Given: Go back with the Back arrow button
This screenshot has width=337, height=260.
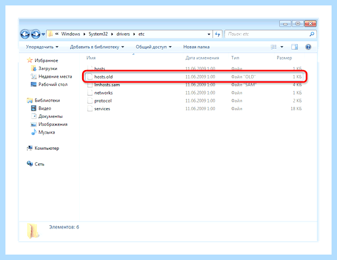Looking at the screenshot, I should pos(25,34).
